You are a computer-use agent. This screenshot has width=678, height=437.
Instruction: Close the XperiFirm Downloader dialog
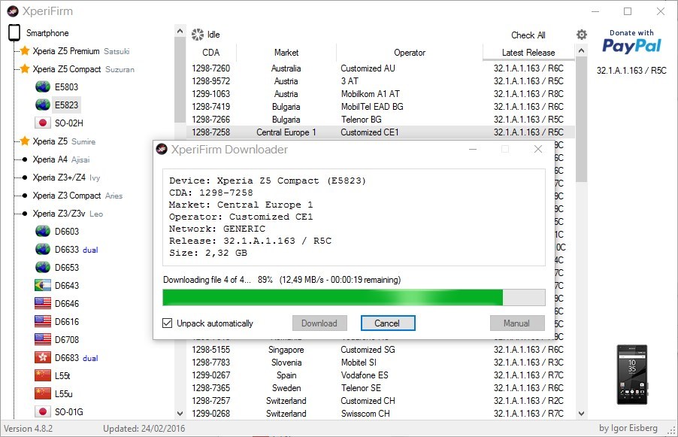pos(538,149)
